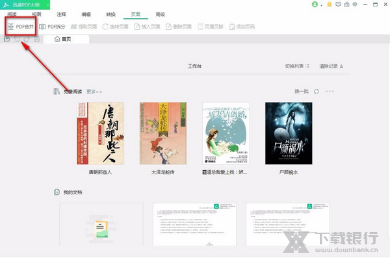Select the 插入页面 insert pages tool

tap(147, 27)
